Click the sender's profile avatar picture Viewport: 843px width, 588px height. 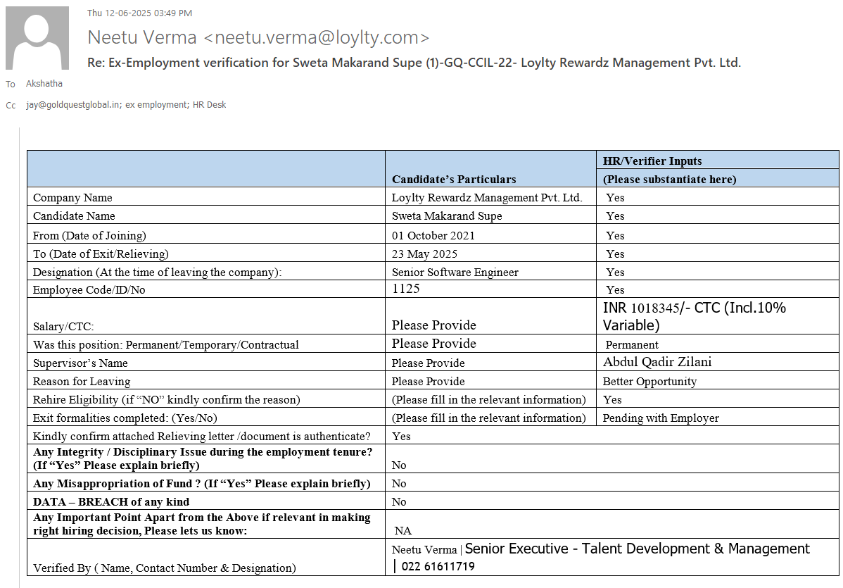pyautogui.click(x=37, y=38)
